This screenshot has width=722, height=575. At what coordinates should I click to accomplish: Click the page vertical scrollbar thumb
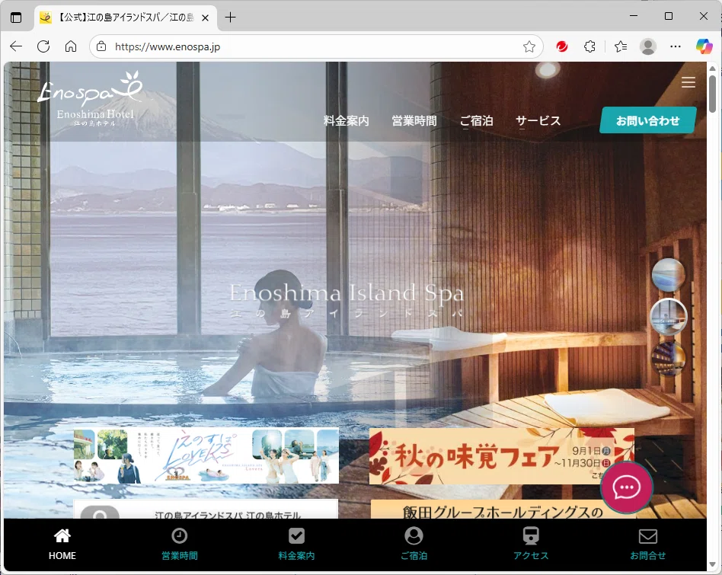pos(712,94)
